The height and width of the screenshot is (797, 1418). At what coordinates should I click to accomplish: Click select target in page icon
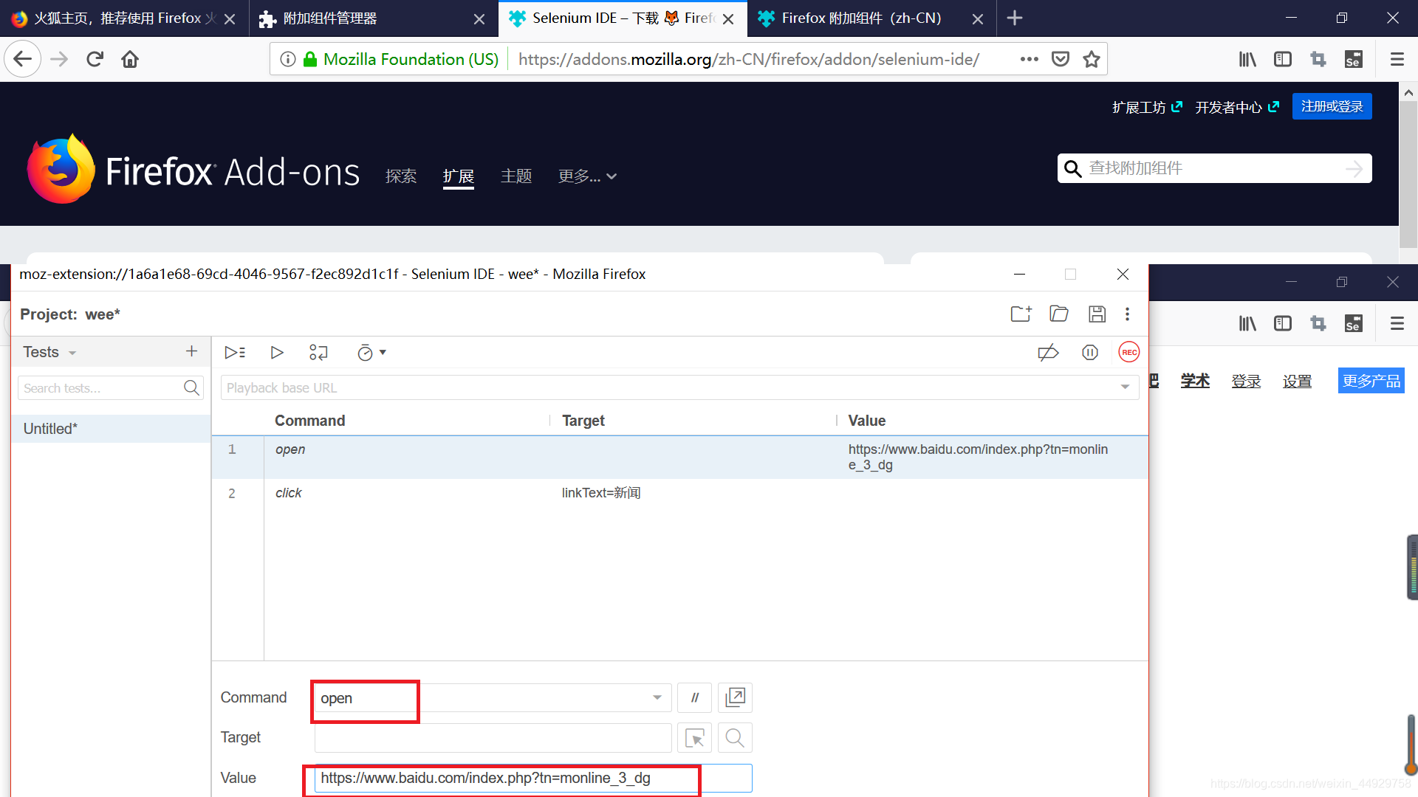click(694, 737)
